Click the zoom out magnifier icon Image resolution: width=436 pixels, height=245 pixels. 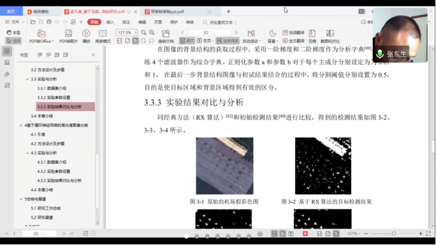click(143, 33)
